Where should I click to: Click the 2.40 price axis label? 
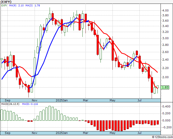165,60
